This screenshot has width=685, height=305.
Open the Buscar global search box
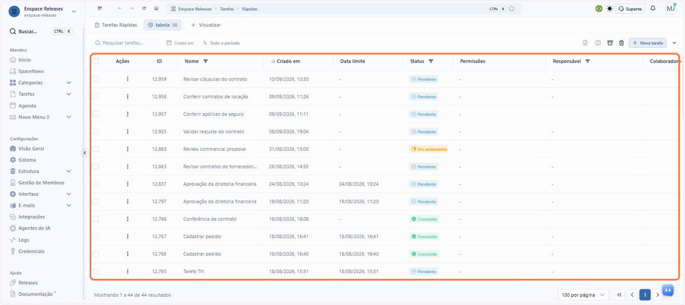point(41,31)
